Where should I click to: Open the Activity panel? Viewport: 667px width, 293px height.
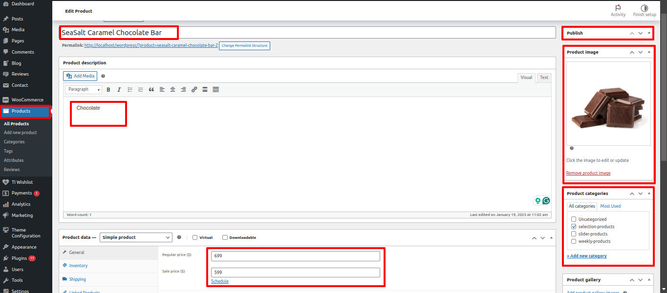tap(618, 10)
